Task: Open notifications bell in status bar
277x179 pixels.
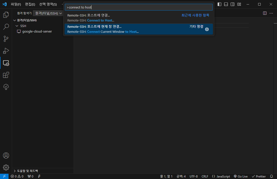Action: (x=271, y=176)
